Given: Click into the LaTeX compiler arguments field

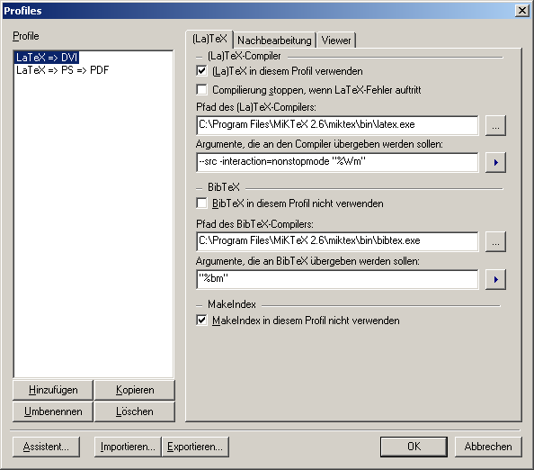Looking at the screenshot, I should (x=337, y=162).
